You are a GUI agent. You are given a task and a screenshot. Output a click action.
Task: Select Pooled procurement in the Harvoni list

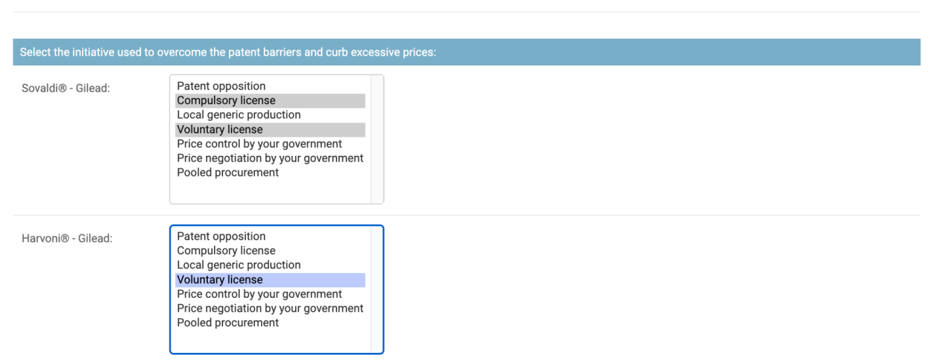270,323
